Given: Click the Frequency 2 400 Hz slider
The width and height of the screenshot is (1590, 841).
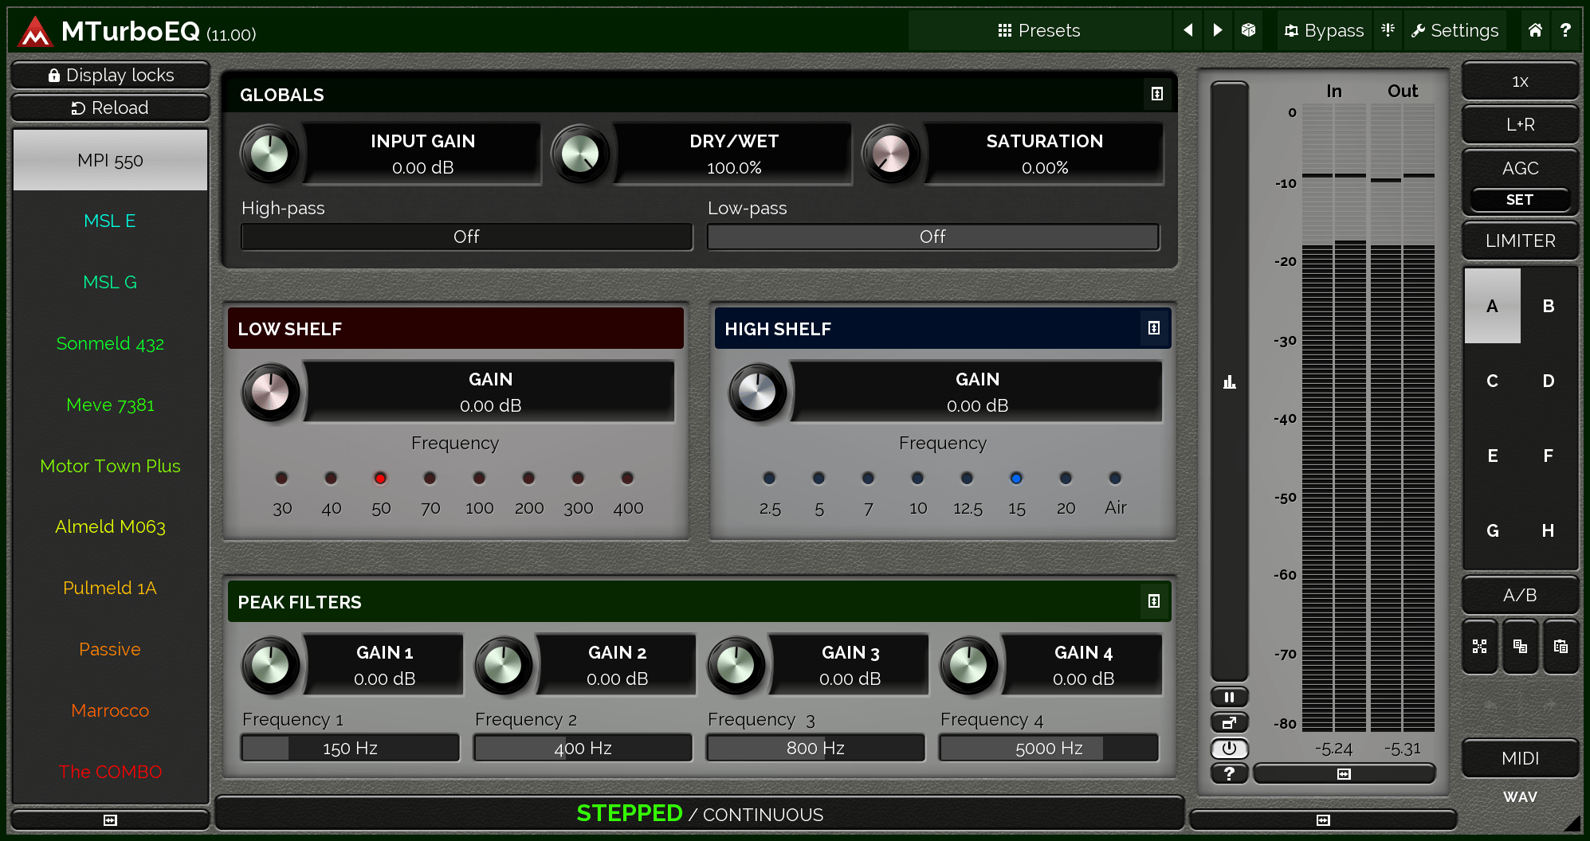Looking at the screenshot, I should (583, 748).
